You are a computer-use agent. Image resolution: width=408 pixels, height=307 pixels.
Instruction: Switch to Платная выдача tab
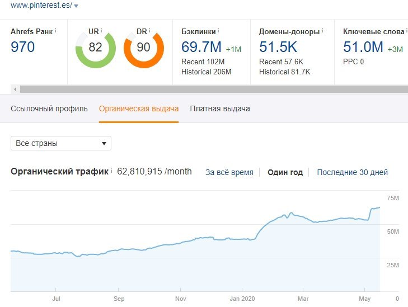tap(220, 108)
